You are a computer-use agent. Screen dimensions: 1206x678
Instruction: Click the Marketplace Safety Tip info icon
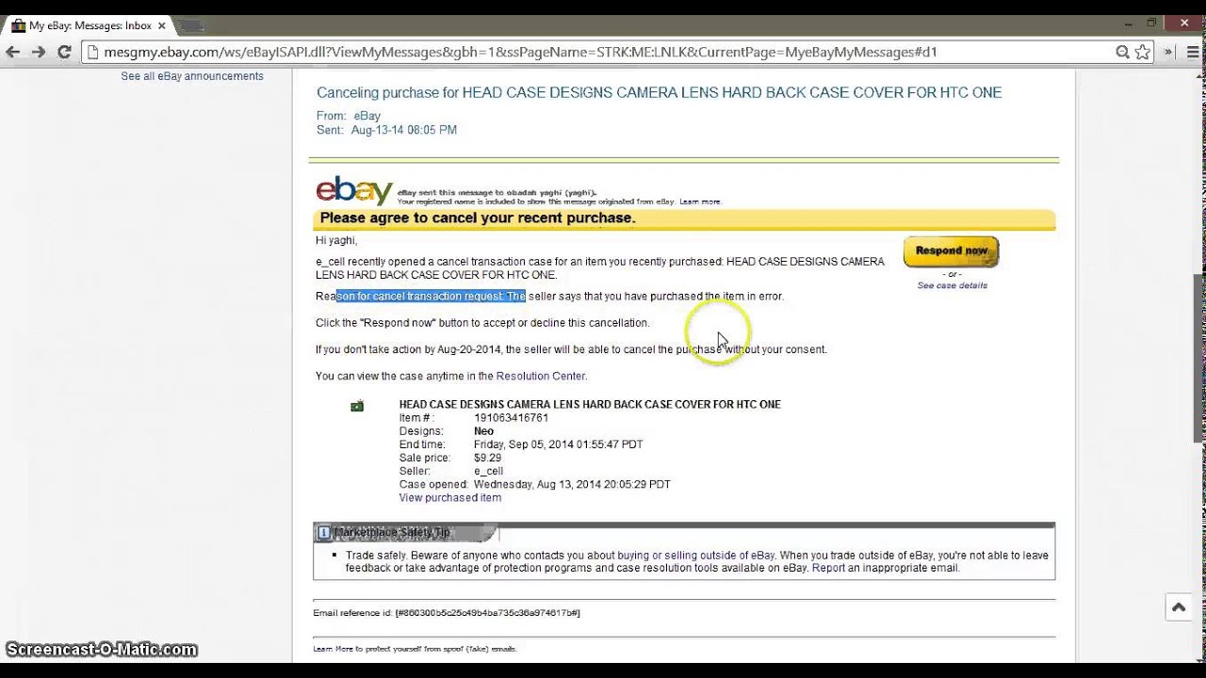(x=323, y=533)
